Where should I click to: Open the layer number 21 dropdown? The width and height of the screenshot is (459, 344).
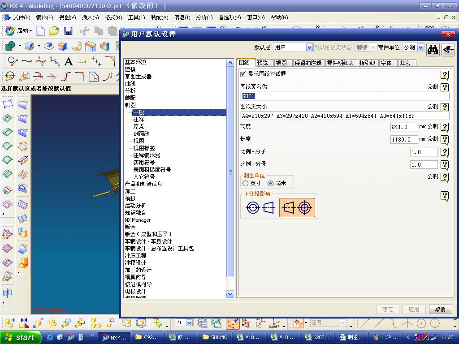(x=190, y=323)
